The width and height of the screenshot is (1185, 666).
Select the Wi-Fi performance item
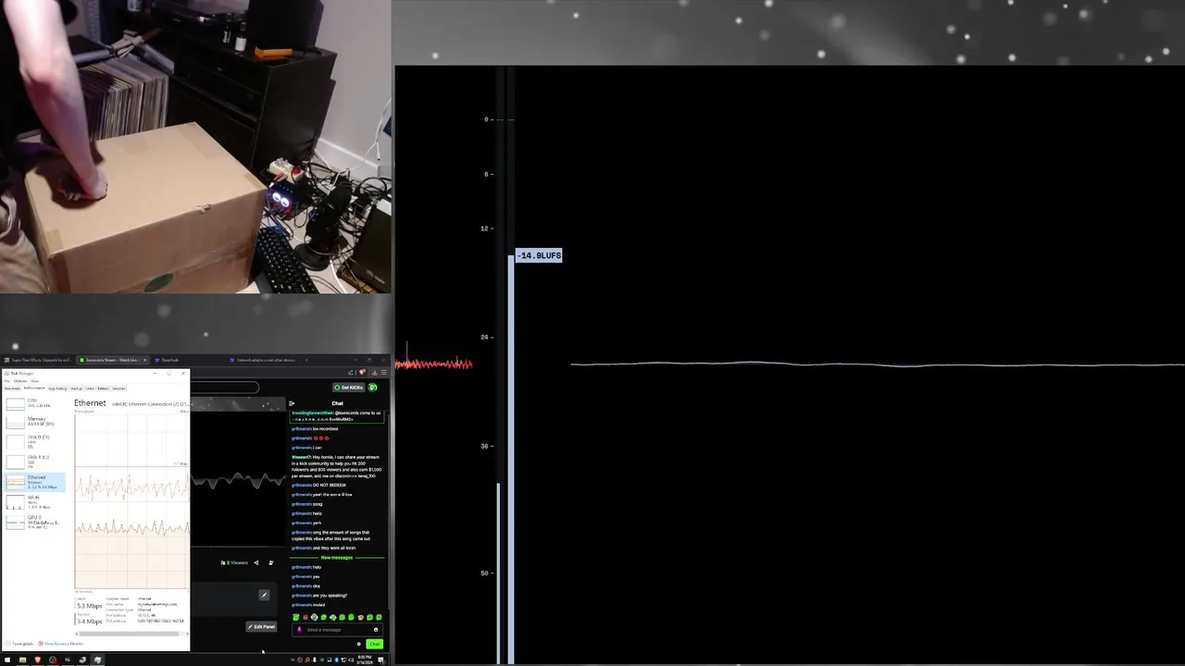(x=35, y=501)
